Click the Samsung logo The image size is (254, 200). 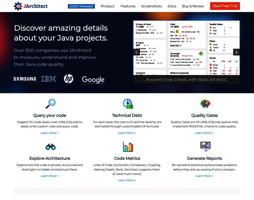click(25, 79)
